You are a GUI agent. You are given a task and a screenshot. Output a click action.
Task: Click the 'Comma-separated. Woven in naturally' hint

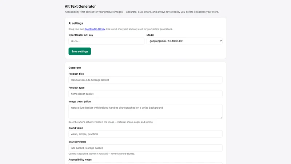(x=102, y=154)
